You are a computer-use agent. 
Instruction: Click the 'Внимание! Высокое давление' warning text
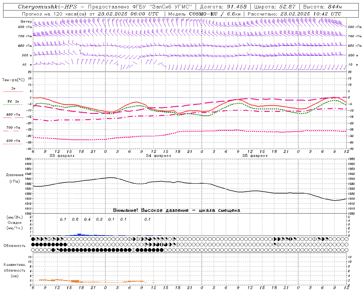pyautogui.click(x=151, y=210)
